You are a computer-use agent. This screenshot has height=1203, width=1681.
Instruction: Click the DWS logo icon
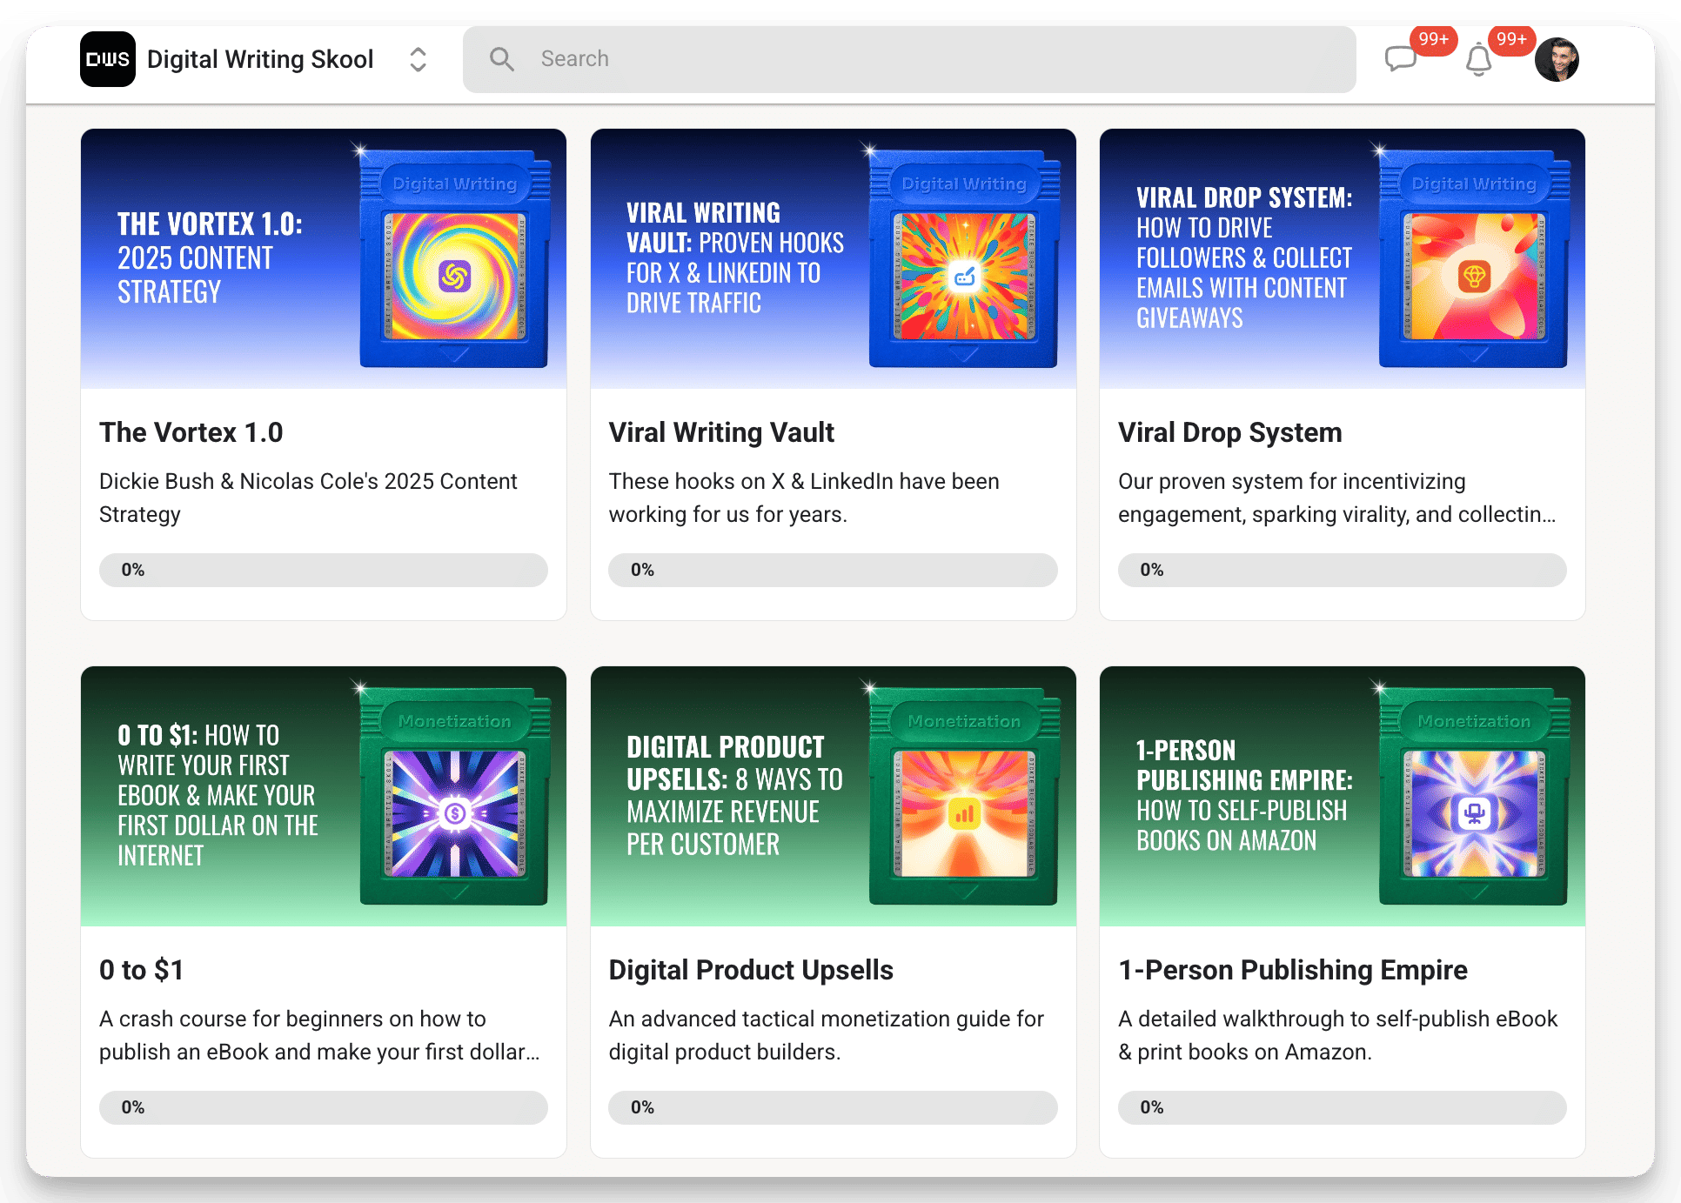click(x=108, y=59)
